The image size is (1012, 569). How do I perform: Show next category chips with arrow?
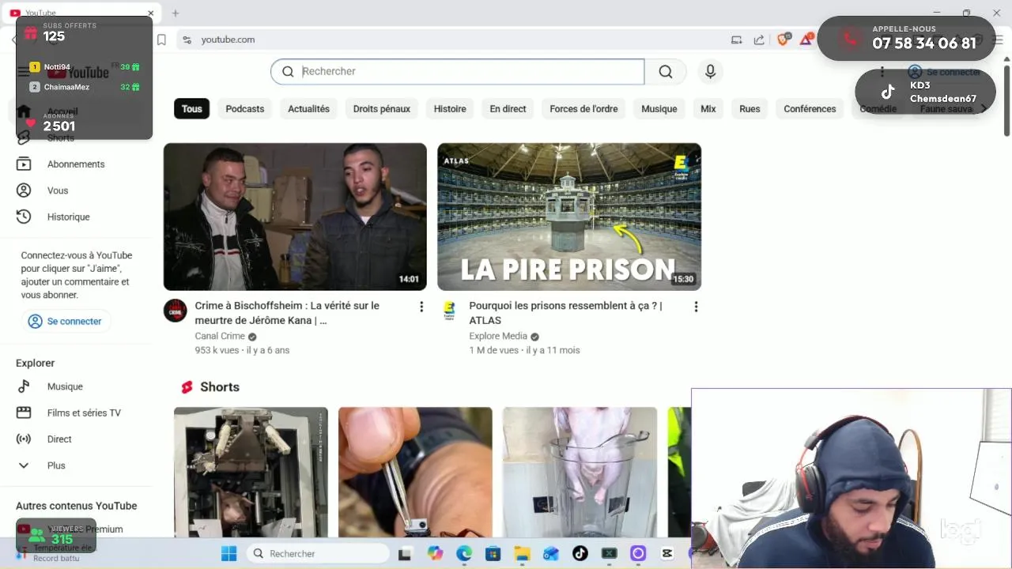tap(983, 109)
